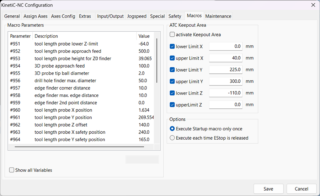320x196 pixels.
Task: Select the tool length probe approach feed row
Action: point(81,51)
